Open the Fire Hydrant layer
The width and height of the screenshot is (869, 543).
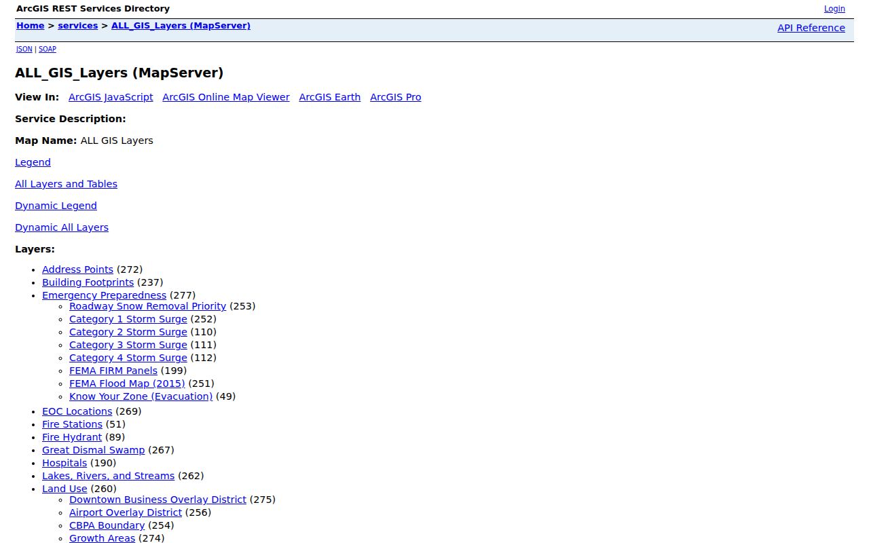pos(72,437)
